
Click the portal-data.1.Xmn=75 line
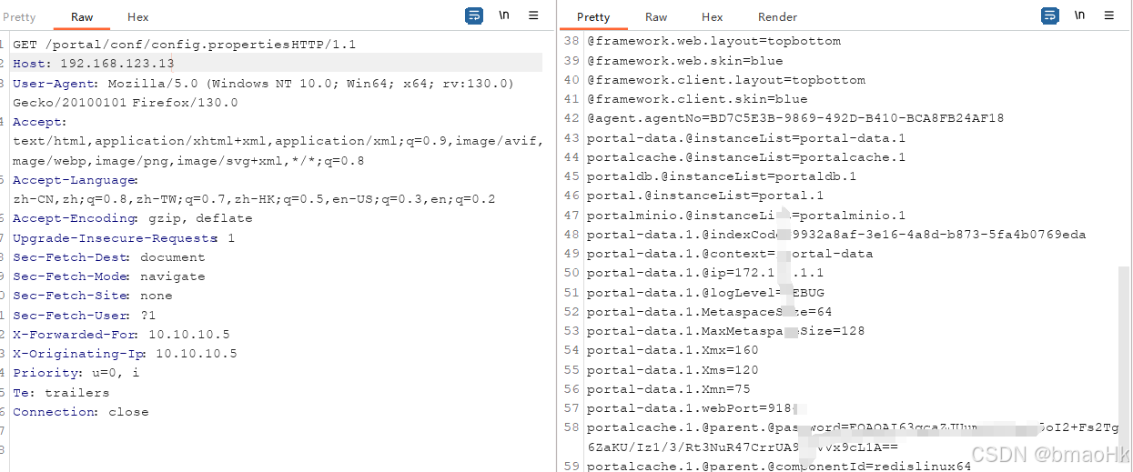pyautogui.click(x=668, y=389)
